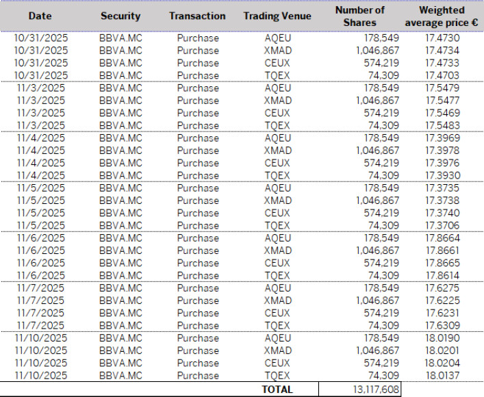Screen dimensions: 484x397
Task: Click the price cell showing 17.8614
Action: [x=442, y=276]
